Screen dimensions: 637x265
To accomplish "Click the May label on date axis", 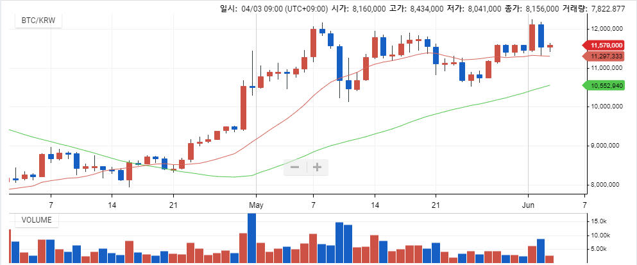I will tap(256, 205).
